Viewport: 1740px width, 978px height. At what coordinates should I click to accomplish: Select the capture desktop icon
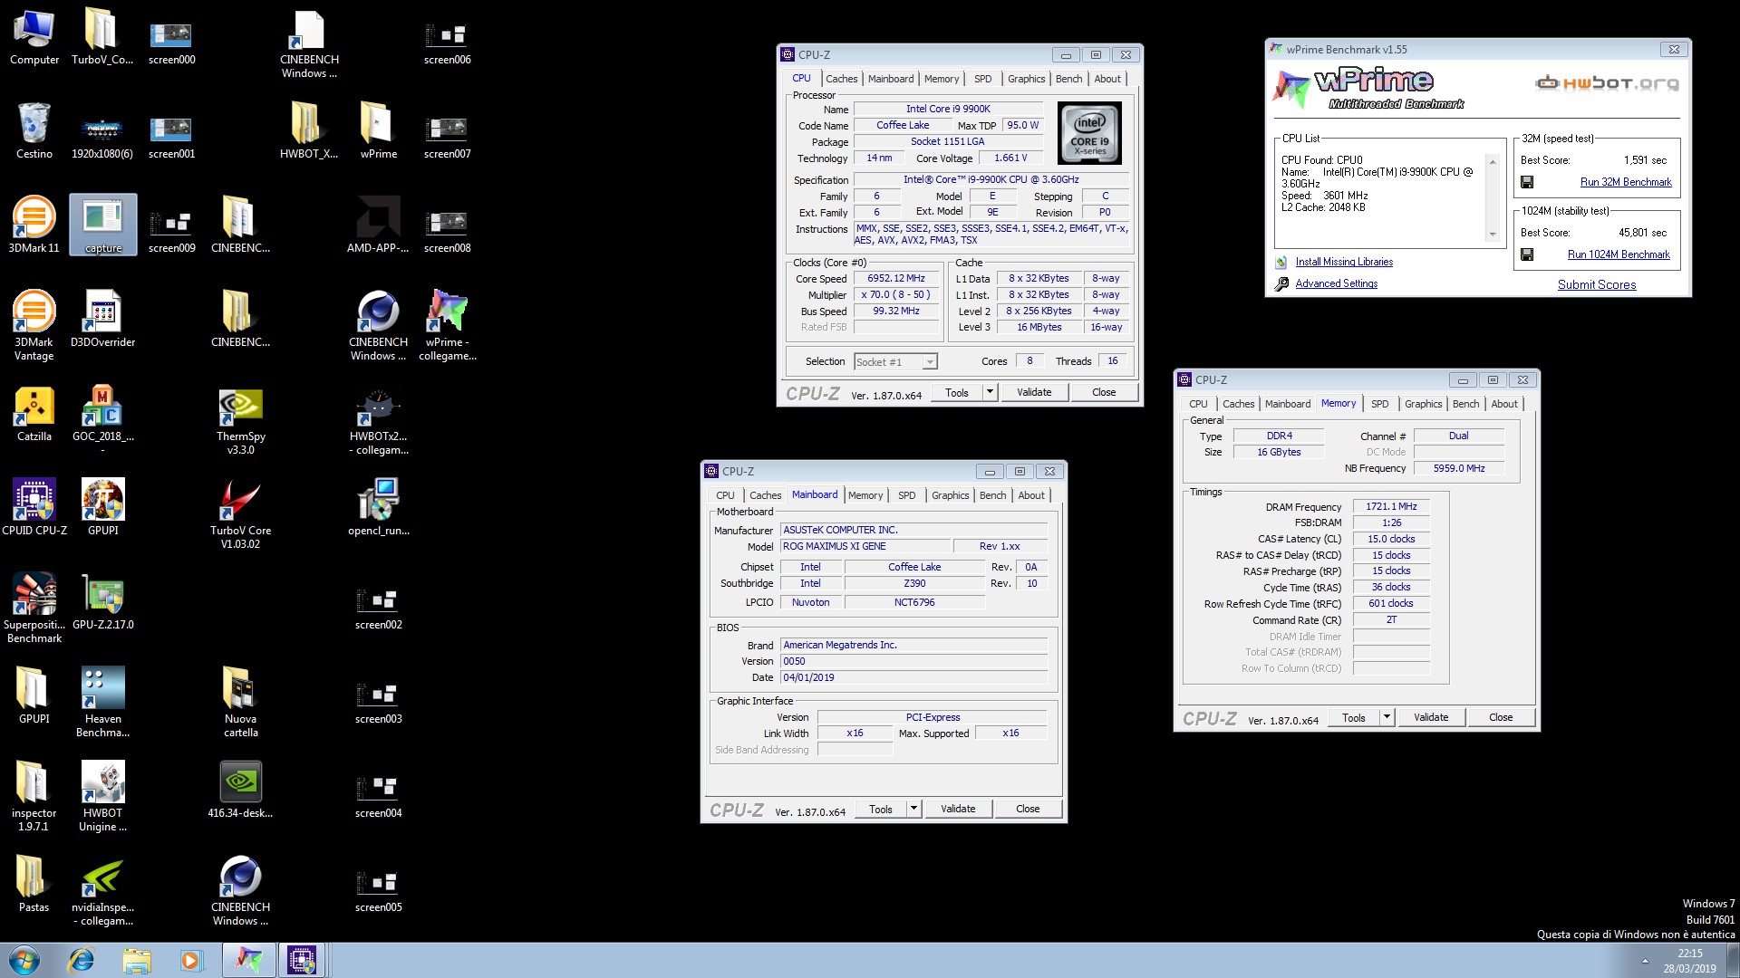[103, 225]
